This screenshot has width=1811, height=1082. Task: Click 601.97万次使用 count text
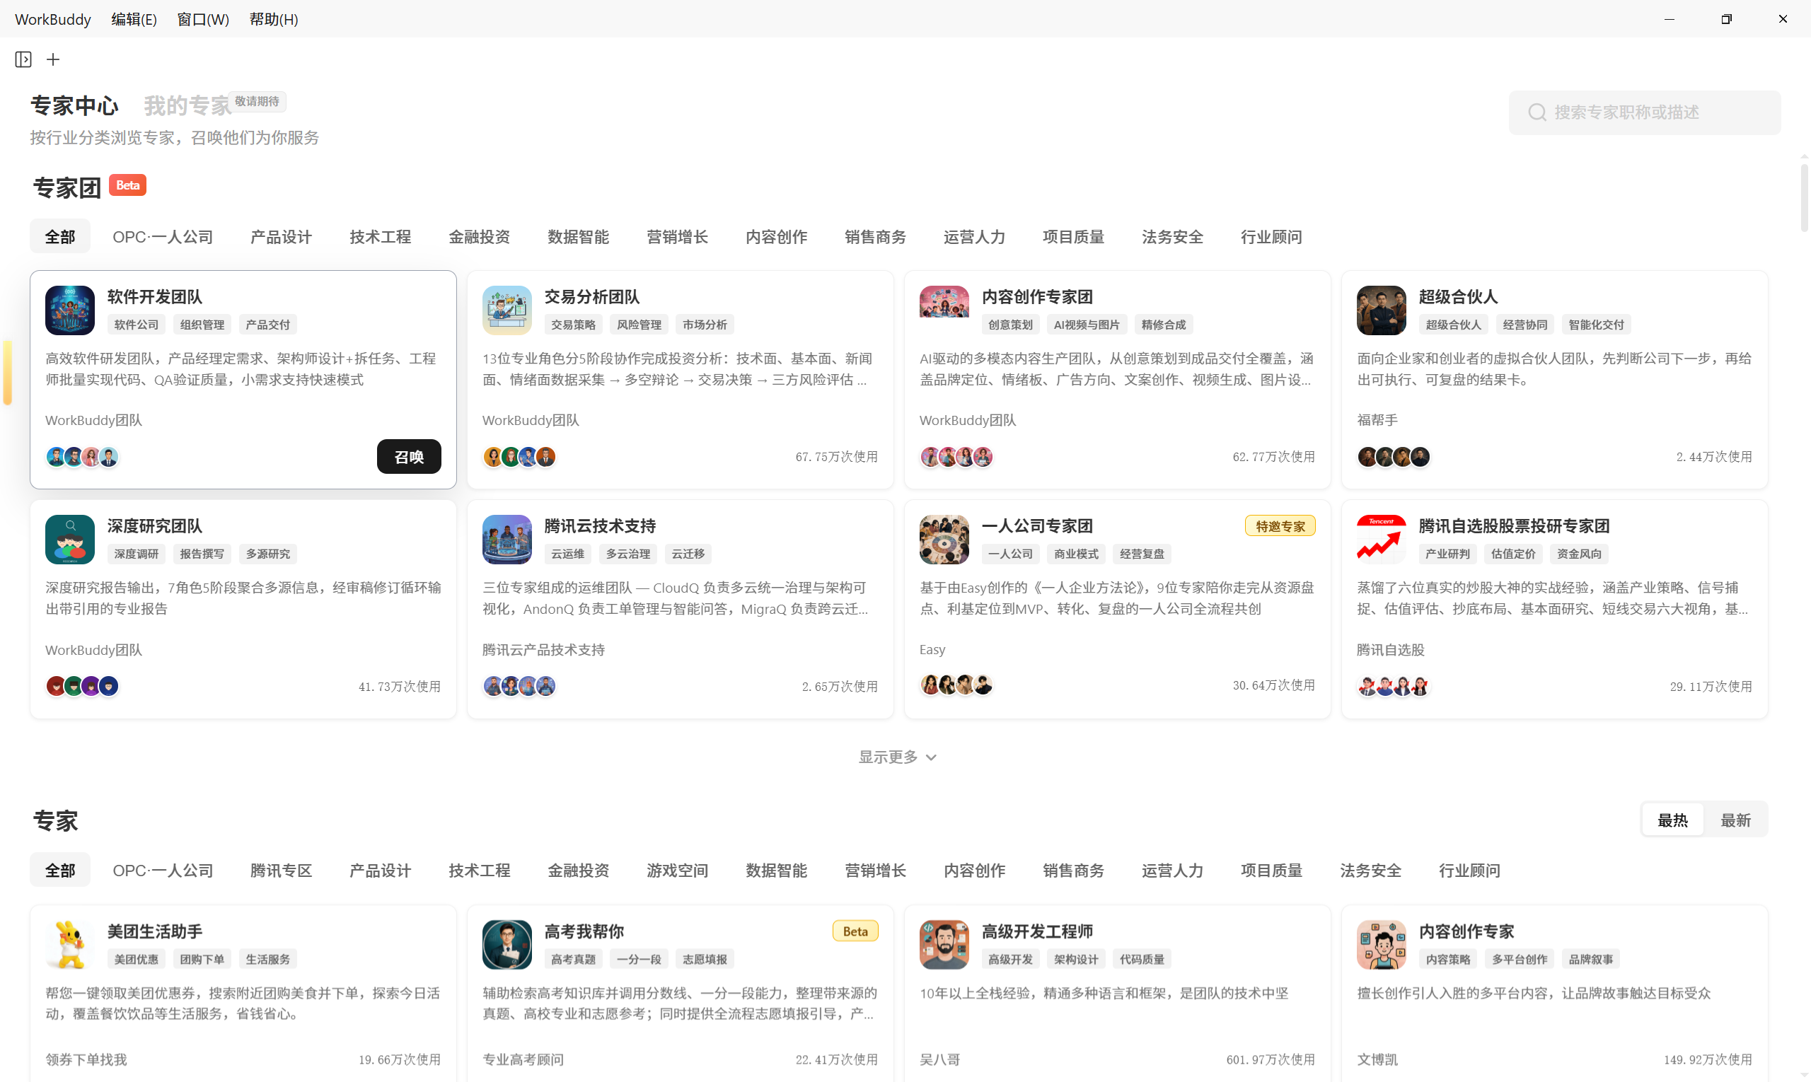pos(1271,1059)
